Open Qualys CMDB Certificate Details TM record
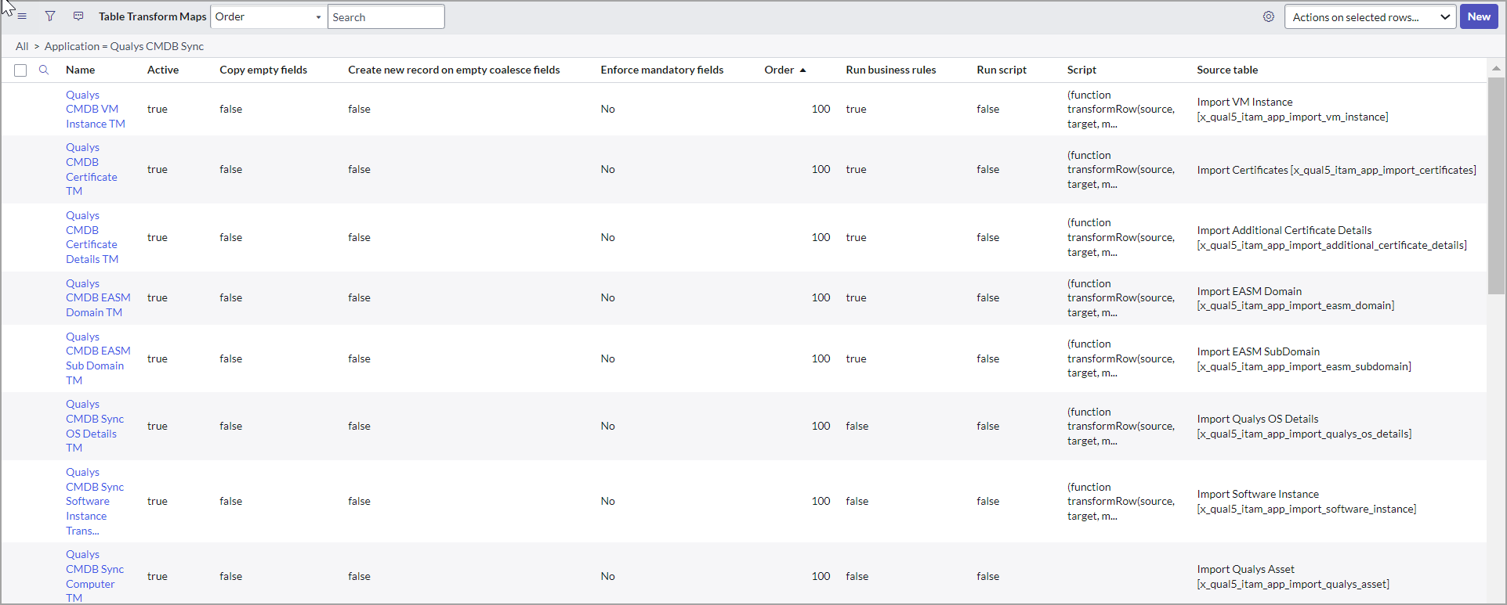The image size is (1507, 605). 92,237
